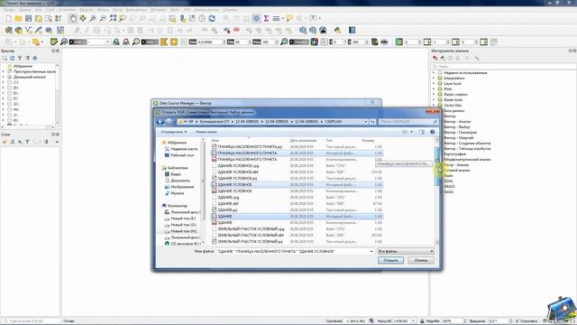Image resolution: width=577 pixels, height=325 pixels.
Task: Select the SAGA provider in toolbox
Action: [x=449, y=192]
